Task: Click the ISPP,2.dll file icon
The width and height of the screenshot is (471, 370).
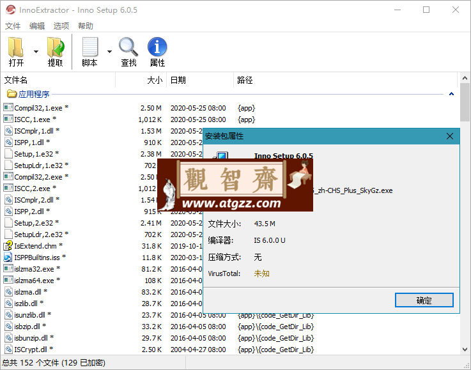Action: coord(9,211)
